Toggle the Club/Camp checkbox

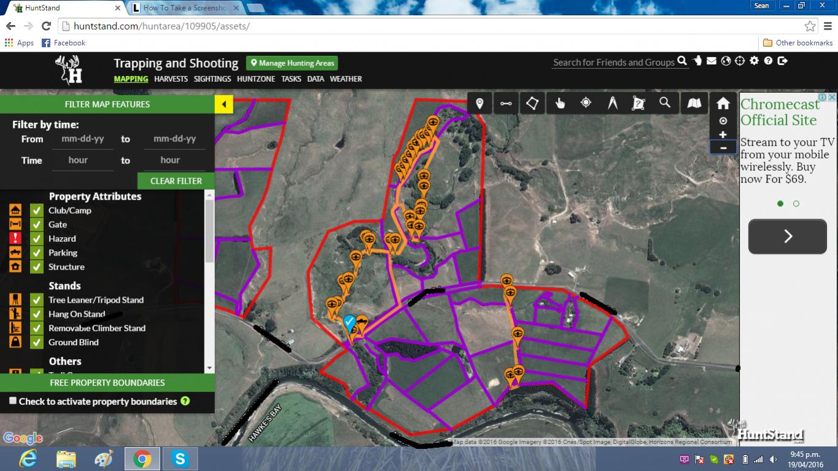click(x=37, y=211)
